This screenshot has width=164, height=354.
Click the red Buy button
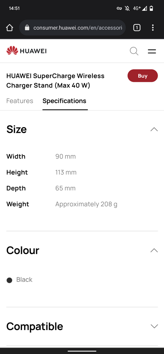tap(143, 76)
